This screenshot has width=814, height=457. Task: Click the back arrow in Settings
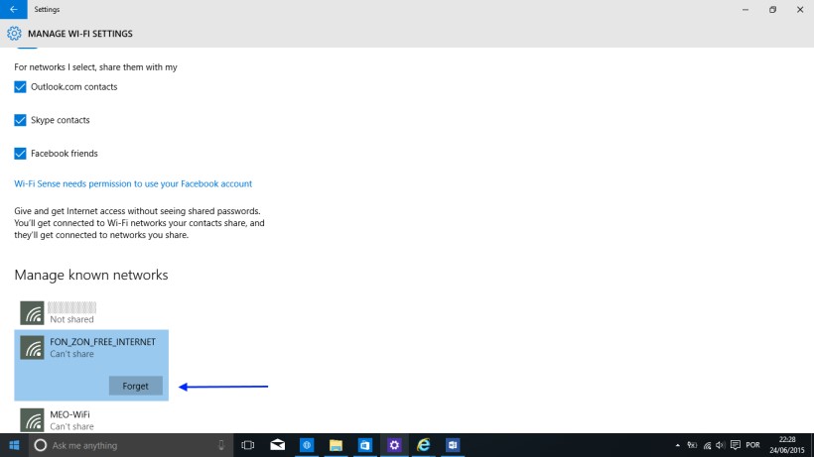coord(13,9)
